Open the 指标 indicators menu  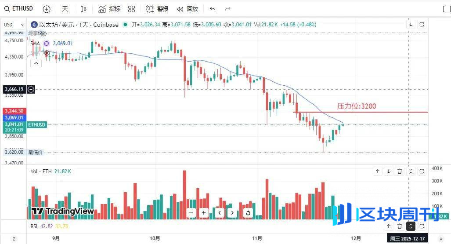click(109, 9)
